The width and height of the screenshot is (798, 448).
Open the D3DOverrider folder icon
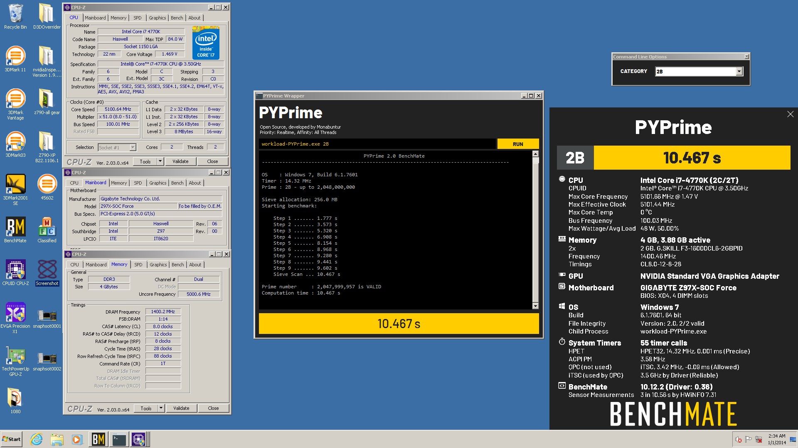pyautogui.click(x=47, y=17)
